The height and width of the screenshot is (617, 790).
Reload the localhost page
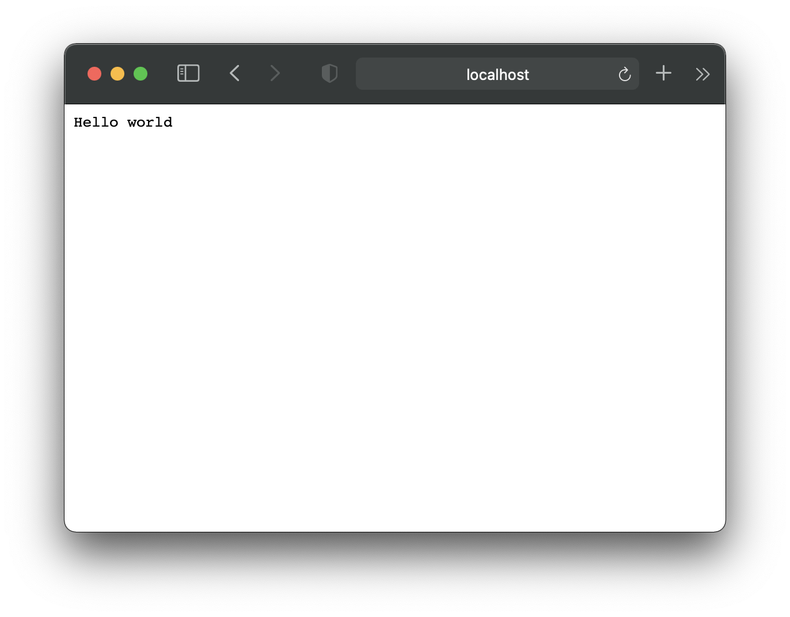point(624,74)
